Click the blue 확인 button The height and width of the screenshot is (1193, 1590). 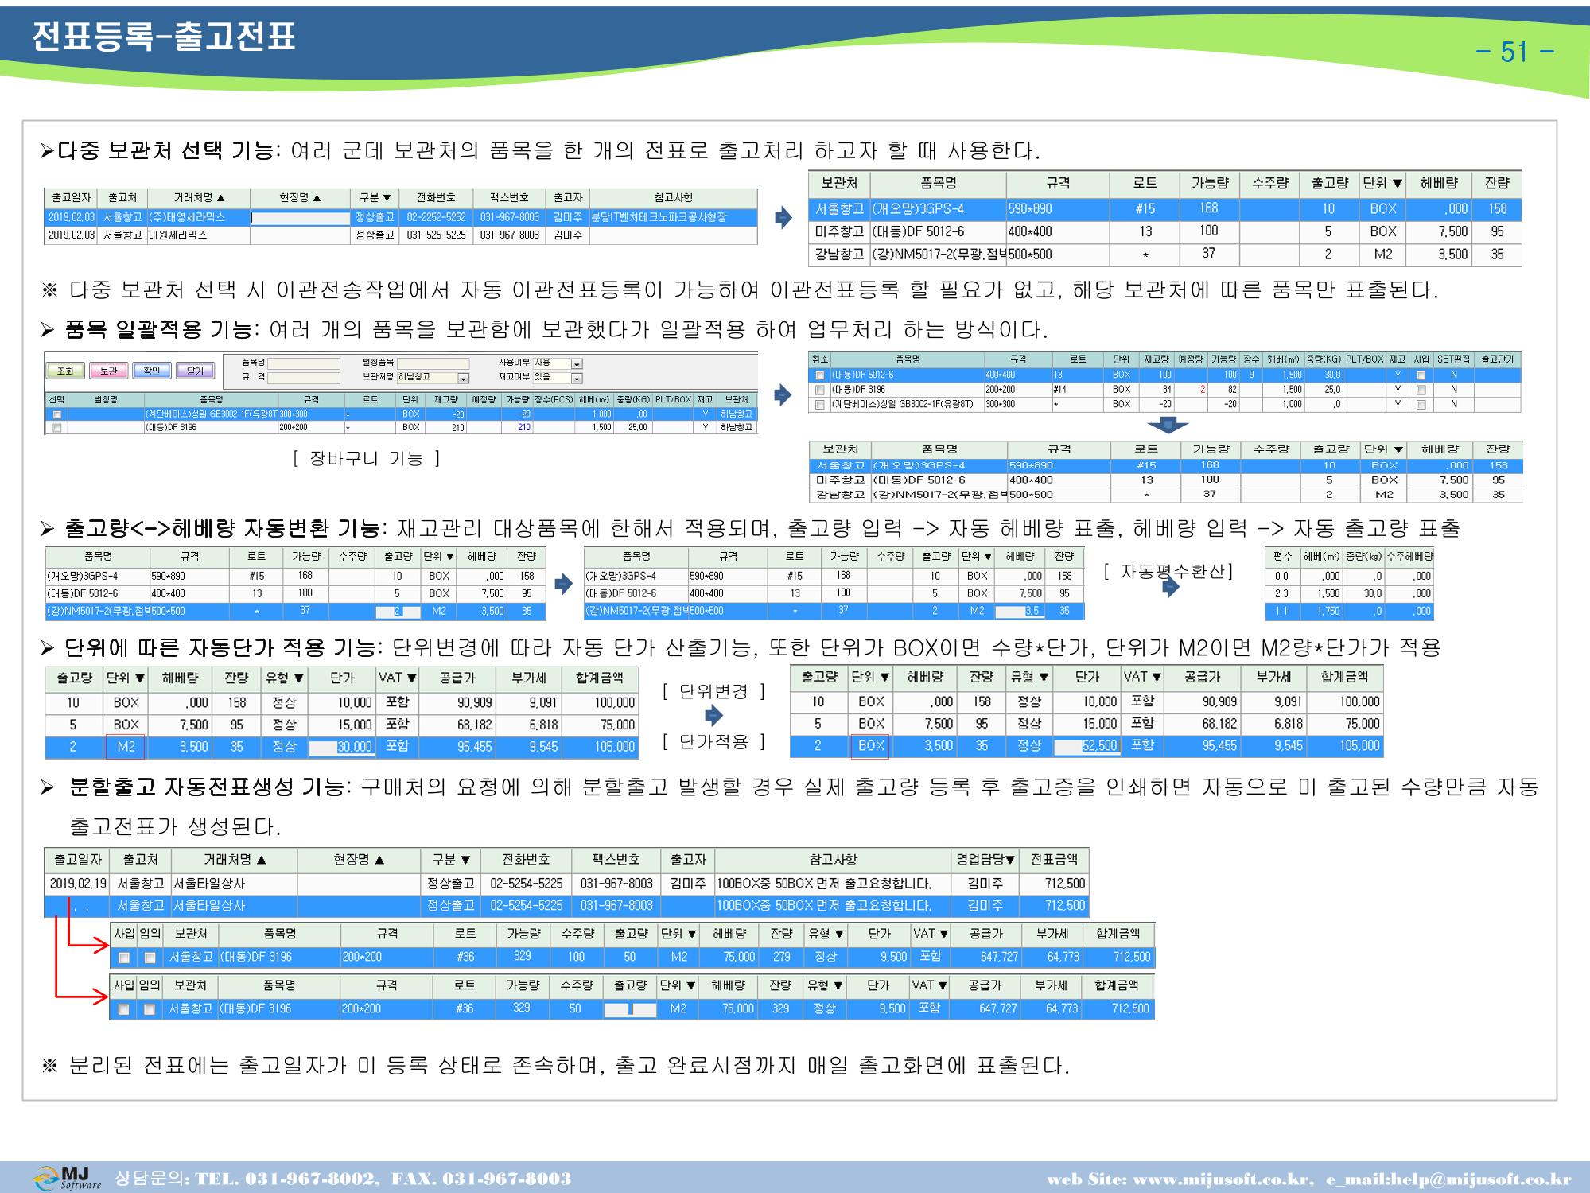click(152, 371)
